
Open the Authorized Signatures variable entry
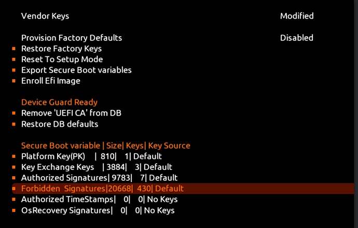pos(99,178)
